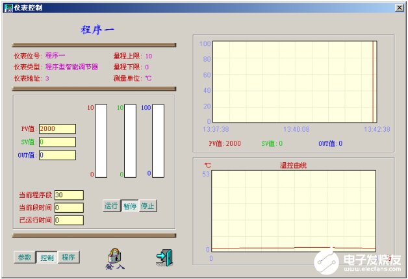Click the 量程上限 value 10
This screenshot has height=279, width=408.
click(x=149, y=56)
